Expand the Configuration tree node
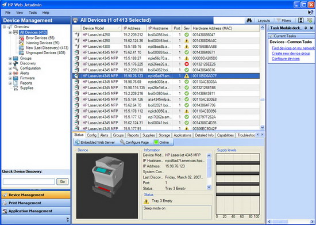316x225 pixels. tap(10, 68)
